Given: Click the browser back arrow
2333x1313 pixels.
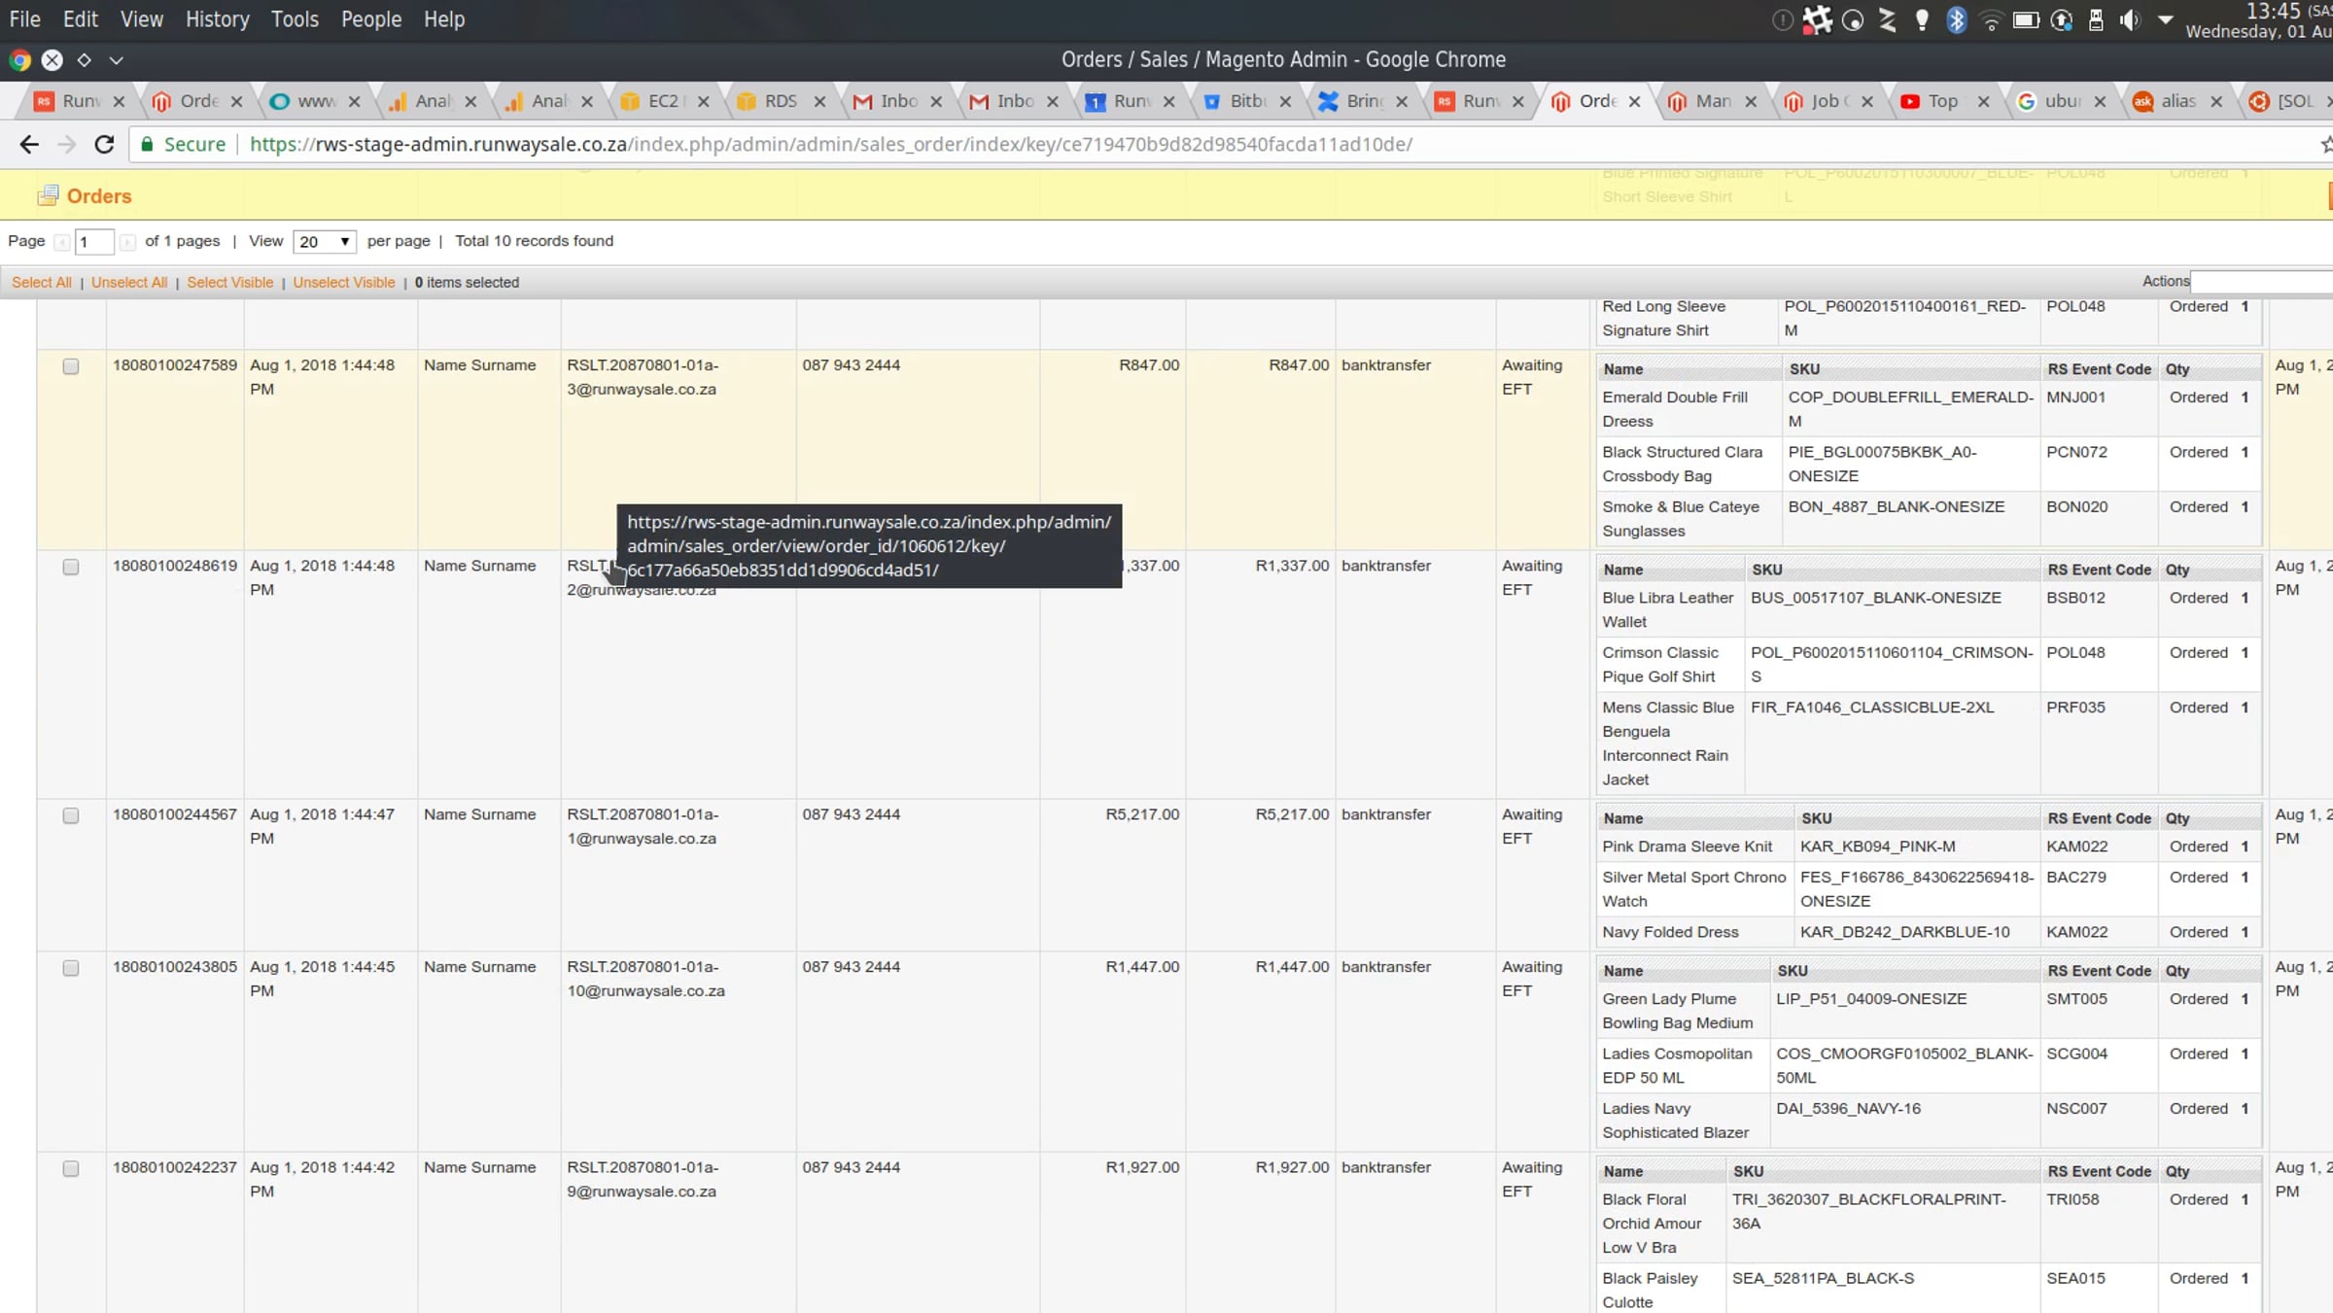Looking at the screenshot, I should 29,145.
